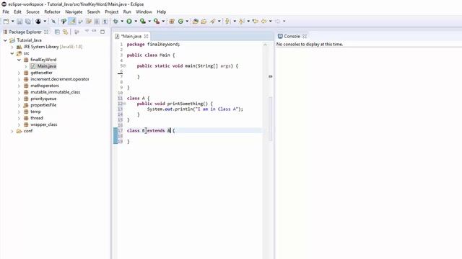
Task: Open the Window menu
Action: click(x=144, y=12)
